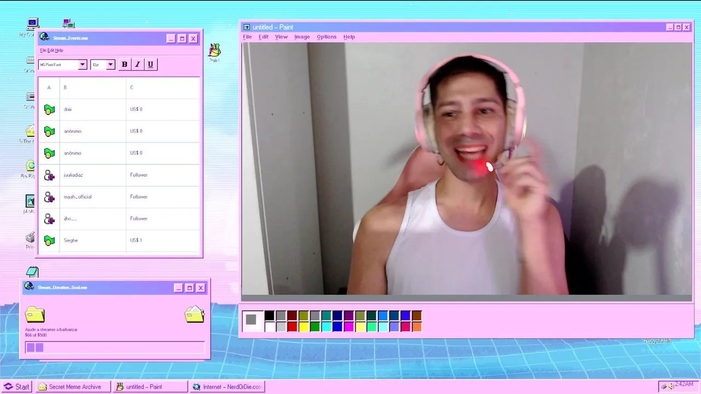Image resolution: width=701 pixels, height=394 pixels.
Task: Switch to Internet – NerdOrDie.com taskbar item
Action: [227, 387]
